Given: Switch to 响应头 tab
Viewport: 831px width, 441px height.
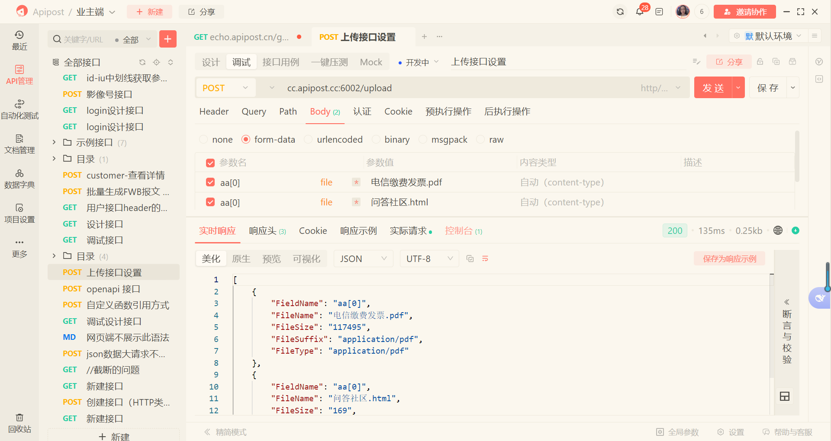Looking at the screenshot, I should 267,231.
